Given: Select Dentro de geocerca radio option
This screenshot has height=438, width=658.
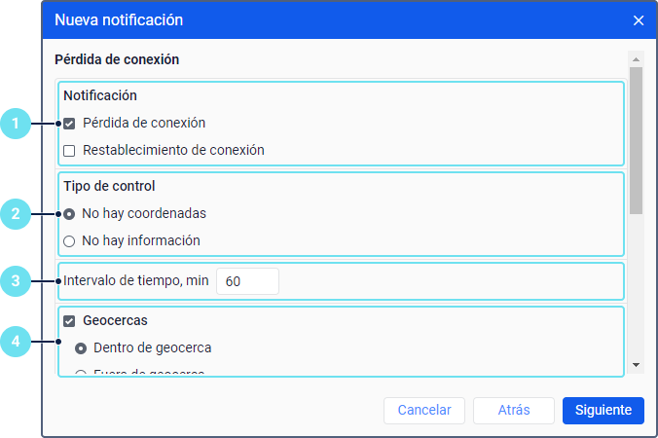Looking at the screenshot, I should [x=81, y=347].
